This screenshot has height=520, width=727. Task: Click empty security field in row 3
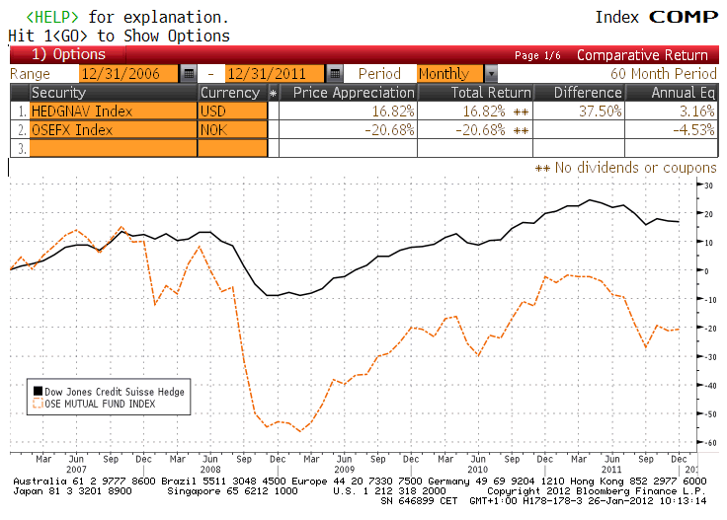[x=114, y=148]
